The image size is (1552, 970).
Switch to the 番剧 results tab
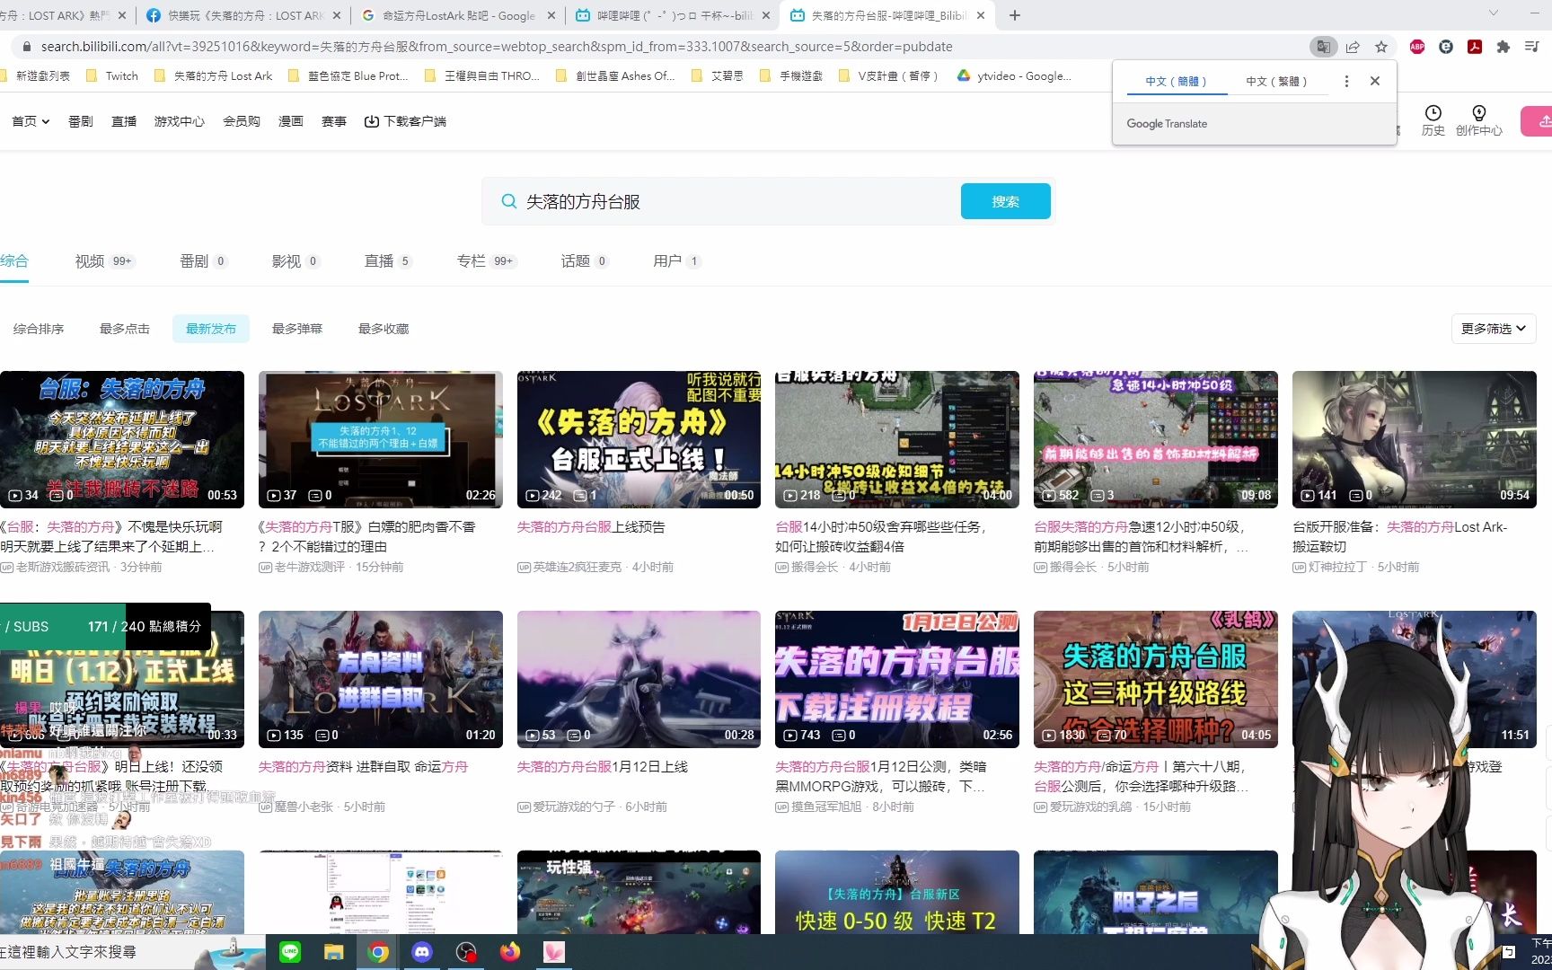click(203, 261)
